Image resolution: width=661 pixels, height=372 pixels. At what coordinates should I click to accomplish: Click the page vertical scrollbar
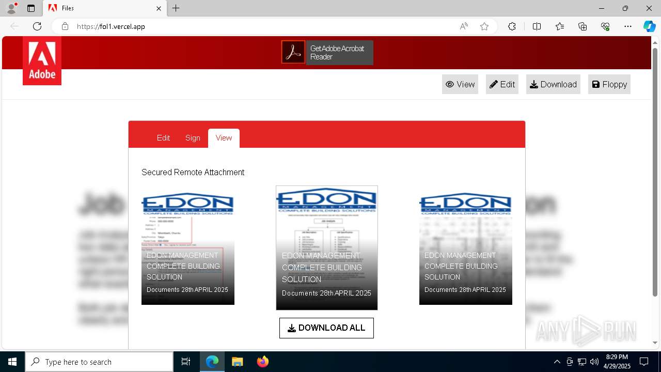point(655,173)
